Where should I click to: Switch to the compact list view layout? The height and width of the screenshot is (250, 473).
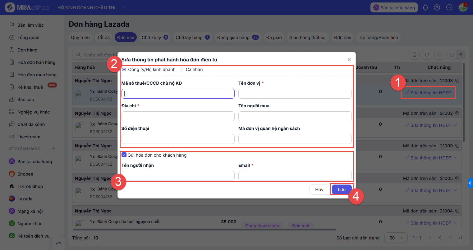(460, 55)
